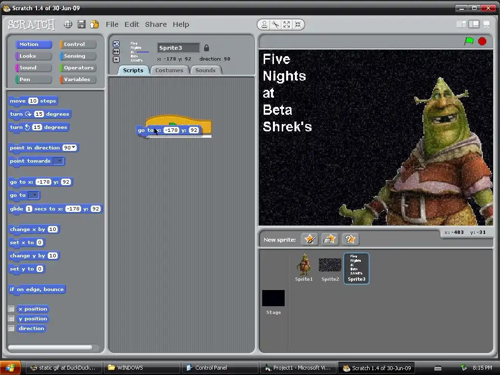Switch to the Sounds tab
This screenshot has height=375, width=500.
(206, 70)
